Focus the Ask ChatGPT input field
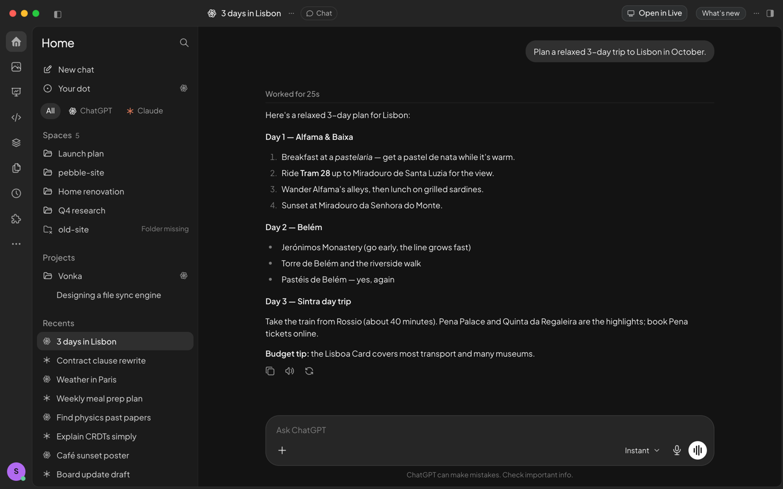The image size is (783, 489). click(x=489, y=430)
